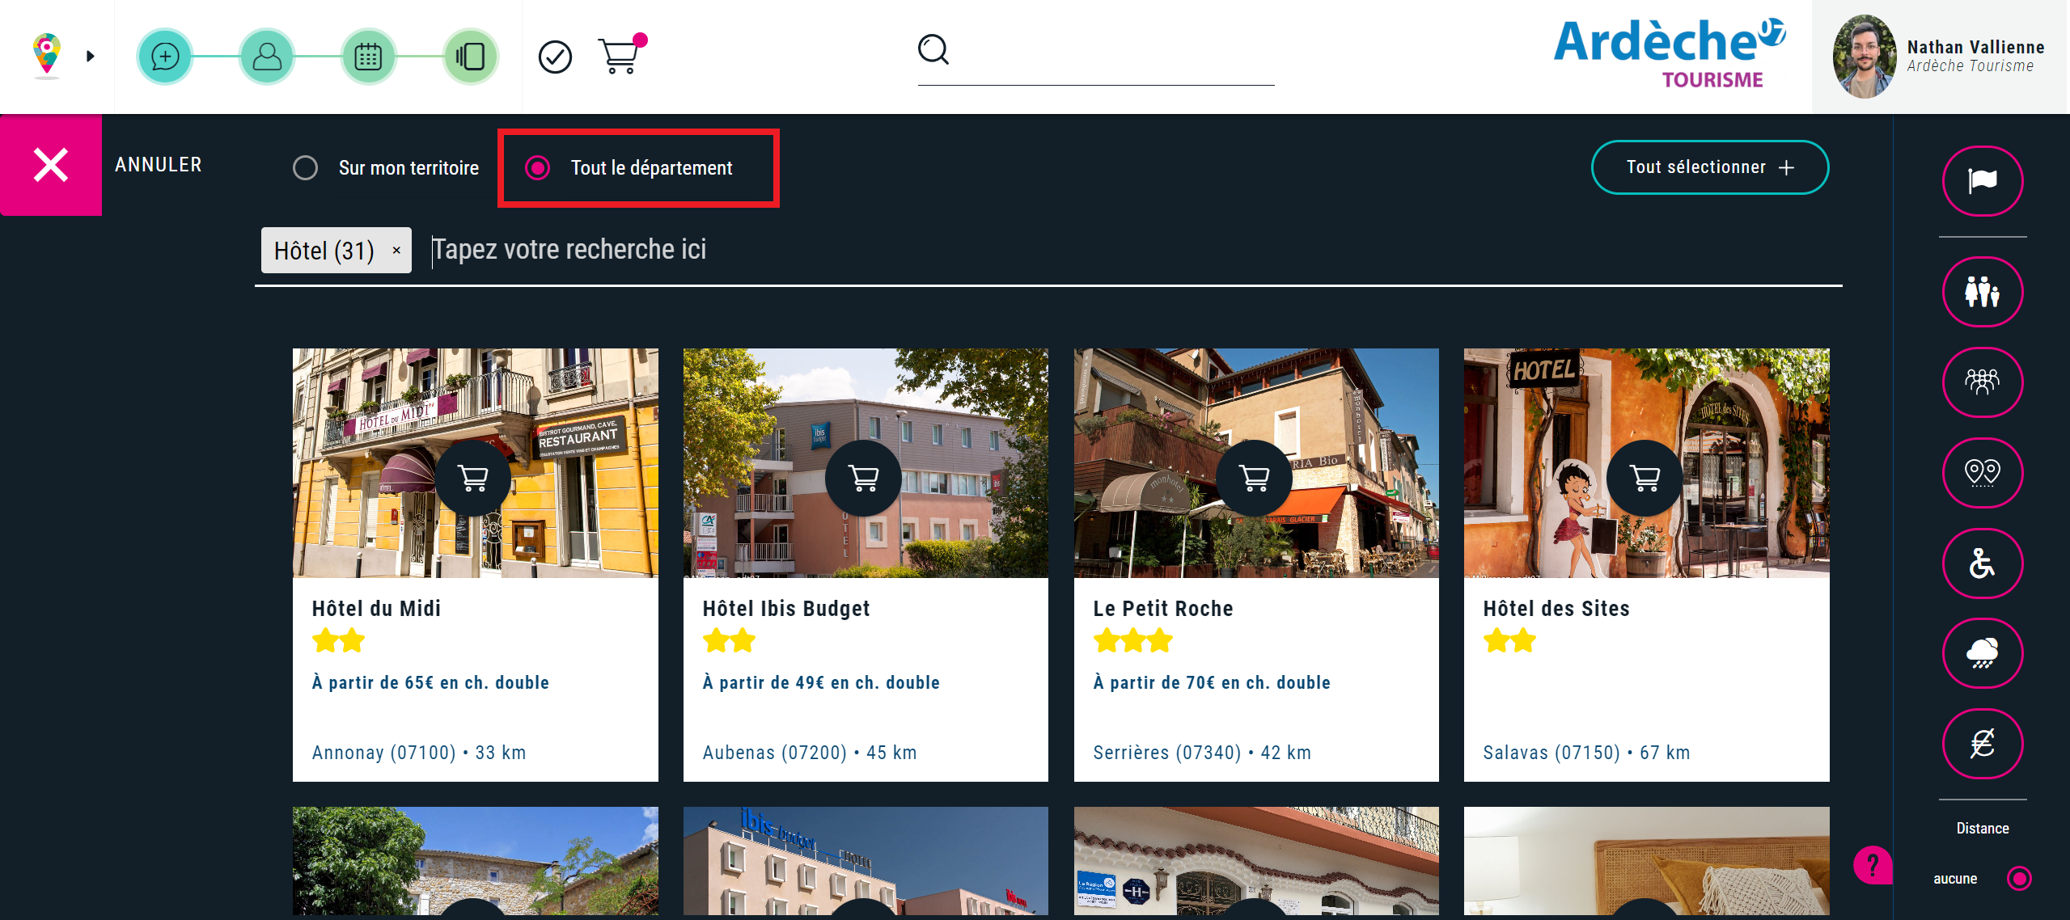The height and width of the screenshot is (920, 2070).
Task: Click the weather filter icon
Action: 1983,653
